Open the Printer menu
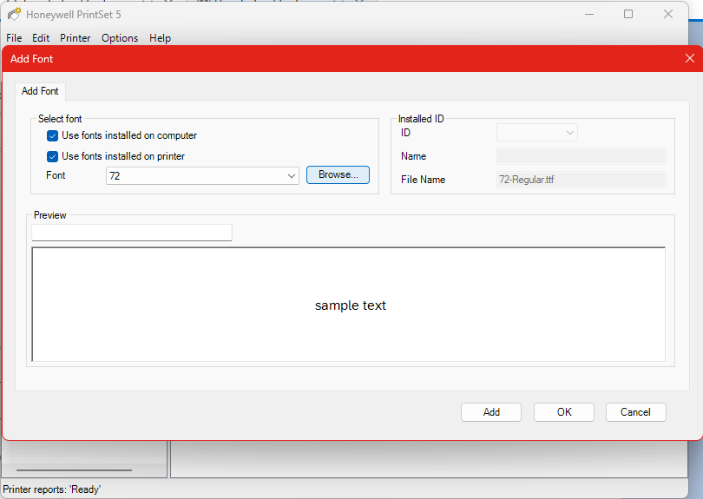This screenshot has height=499, width=703. (76, 38)
